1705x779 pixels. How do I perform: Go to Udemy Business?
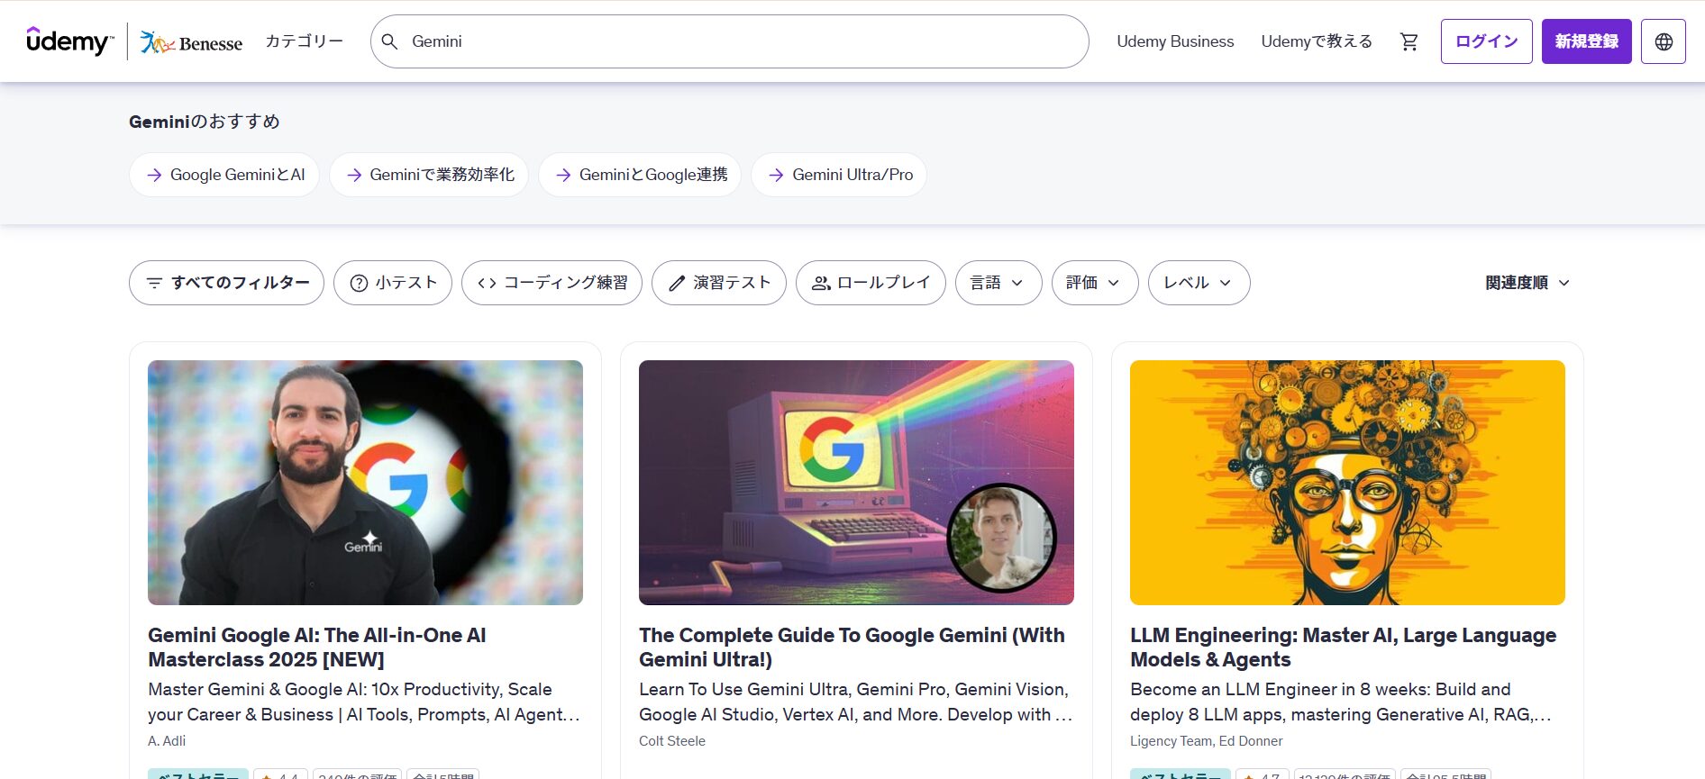(x=1175, y=41)
